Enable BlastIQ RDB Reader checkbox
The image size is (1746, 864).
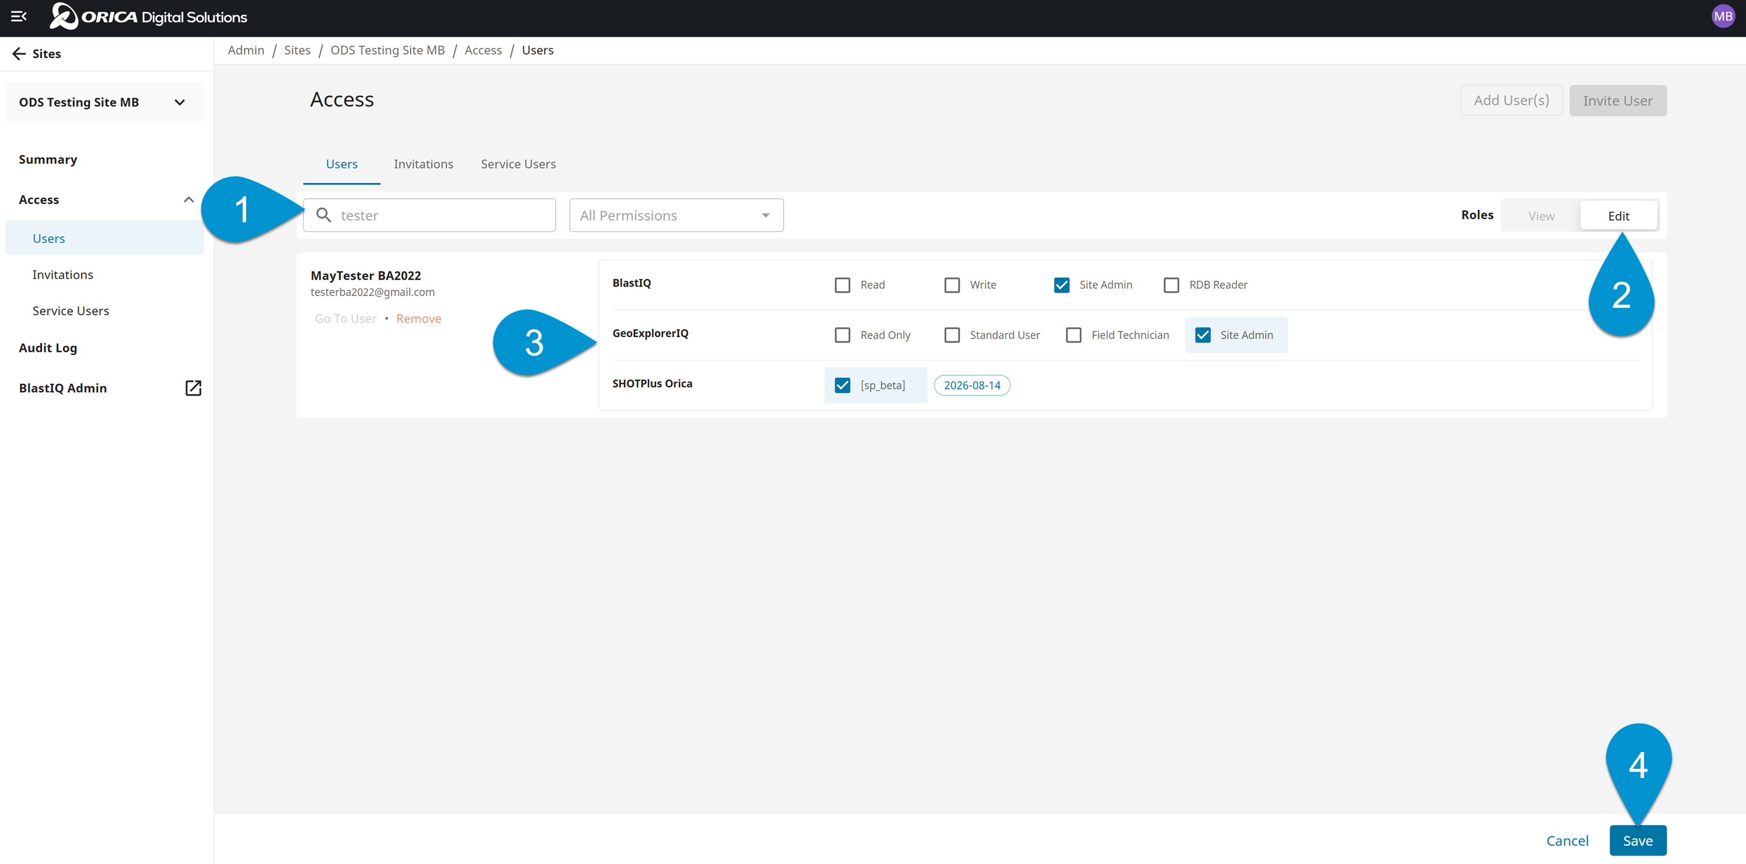(x=1171, y=285)
